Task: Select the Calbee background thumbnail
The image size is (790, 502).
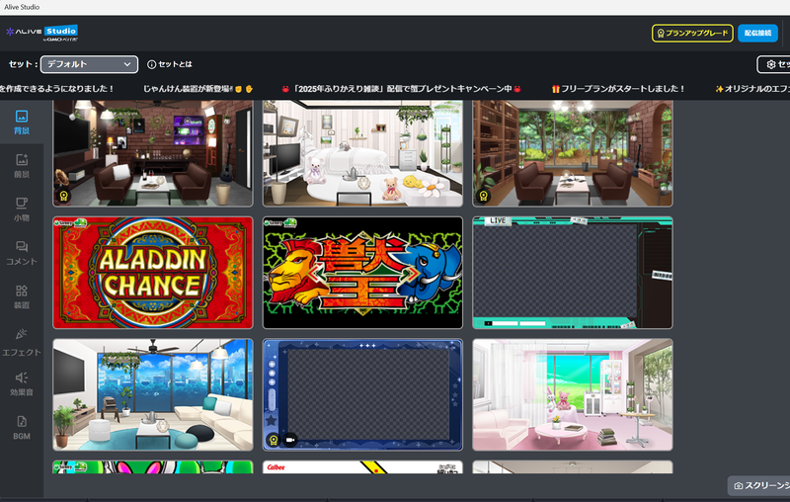Action: pos(362,467)
